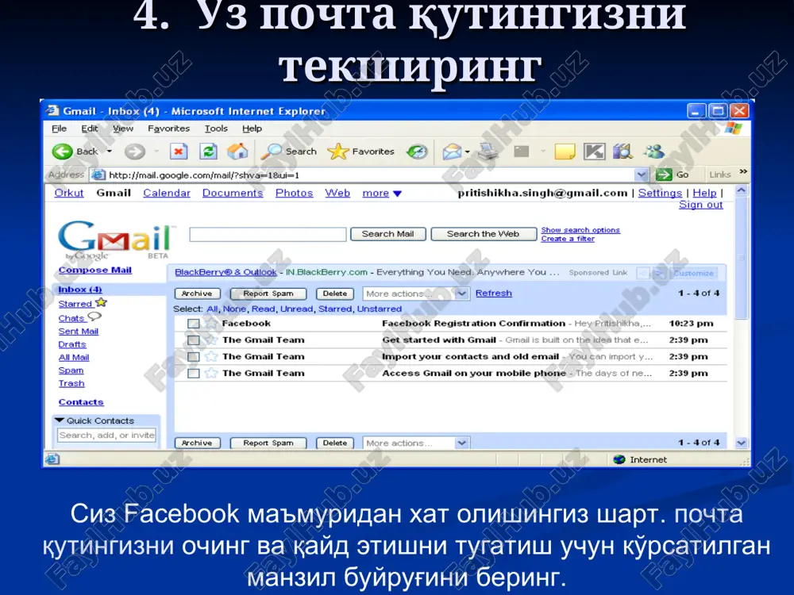Open the Back button history dropdown arrow
This screenshot has width=794, height=595.
click(x=110, y=152)
